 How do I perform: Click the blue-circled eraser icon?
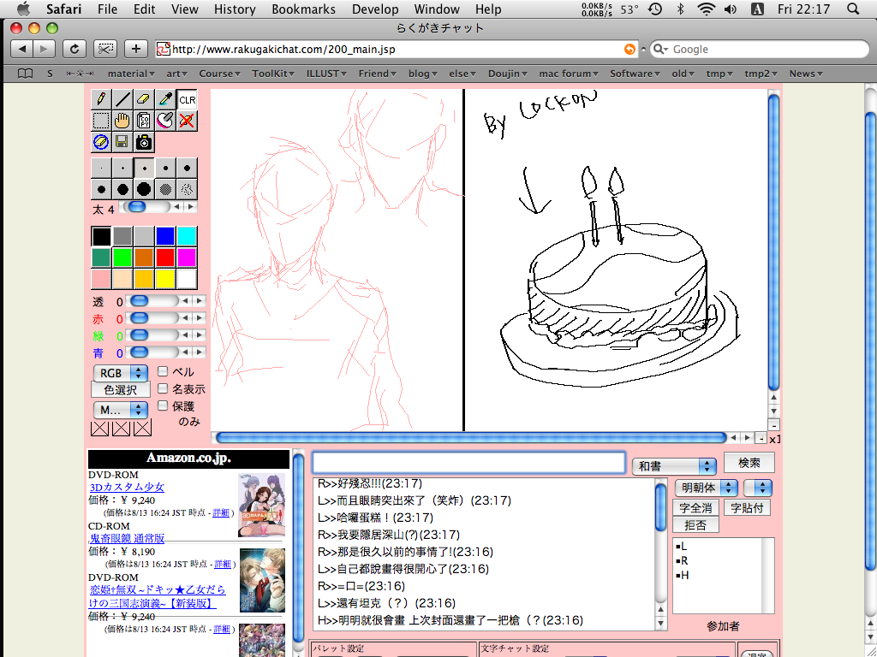point(101,142)
